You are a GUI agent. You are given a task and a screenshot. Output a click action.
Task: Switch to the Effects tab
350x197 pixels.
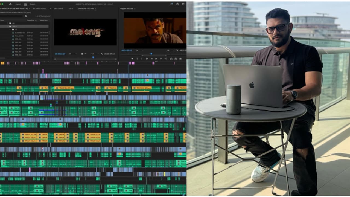point(70,8)
